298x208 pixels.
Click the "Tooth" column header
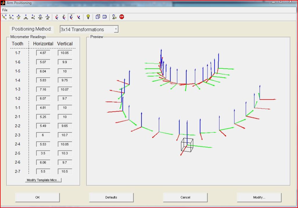[17, 44]
